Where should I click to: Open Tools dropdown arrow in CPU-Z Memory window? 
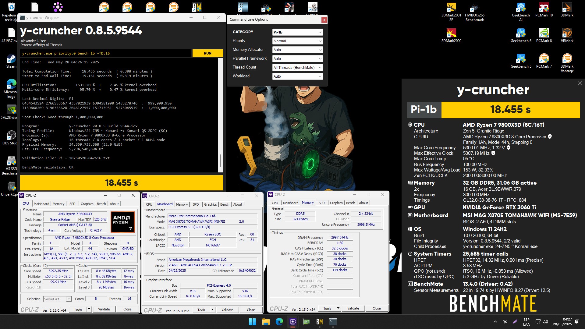338,308
